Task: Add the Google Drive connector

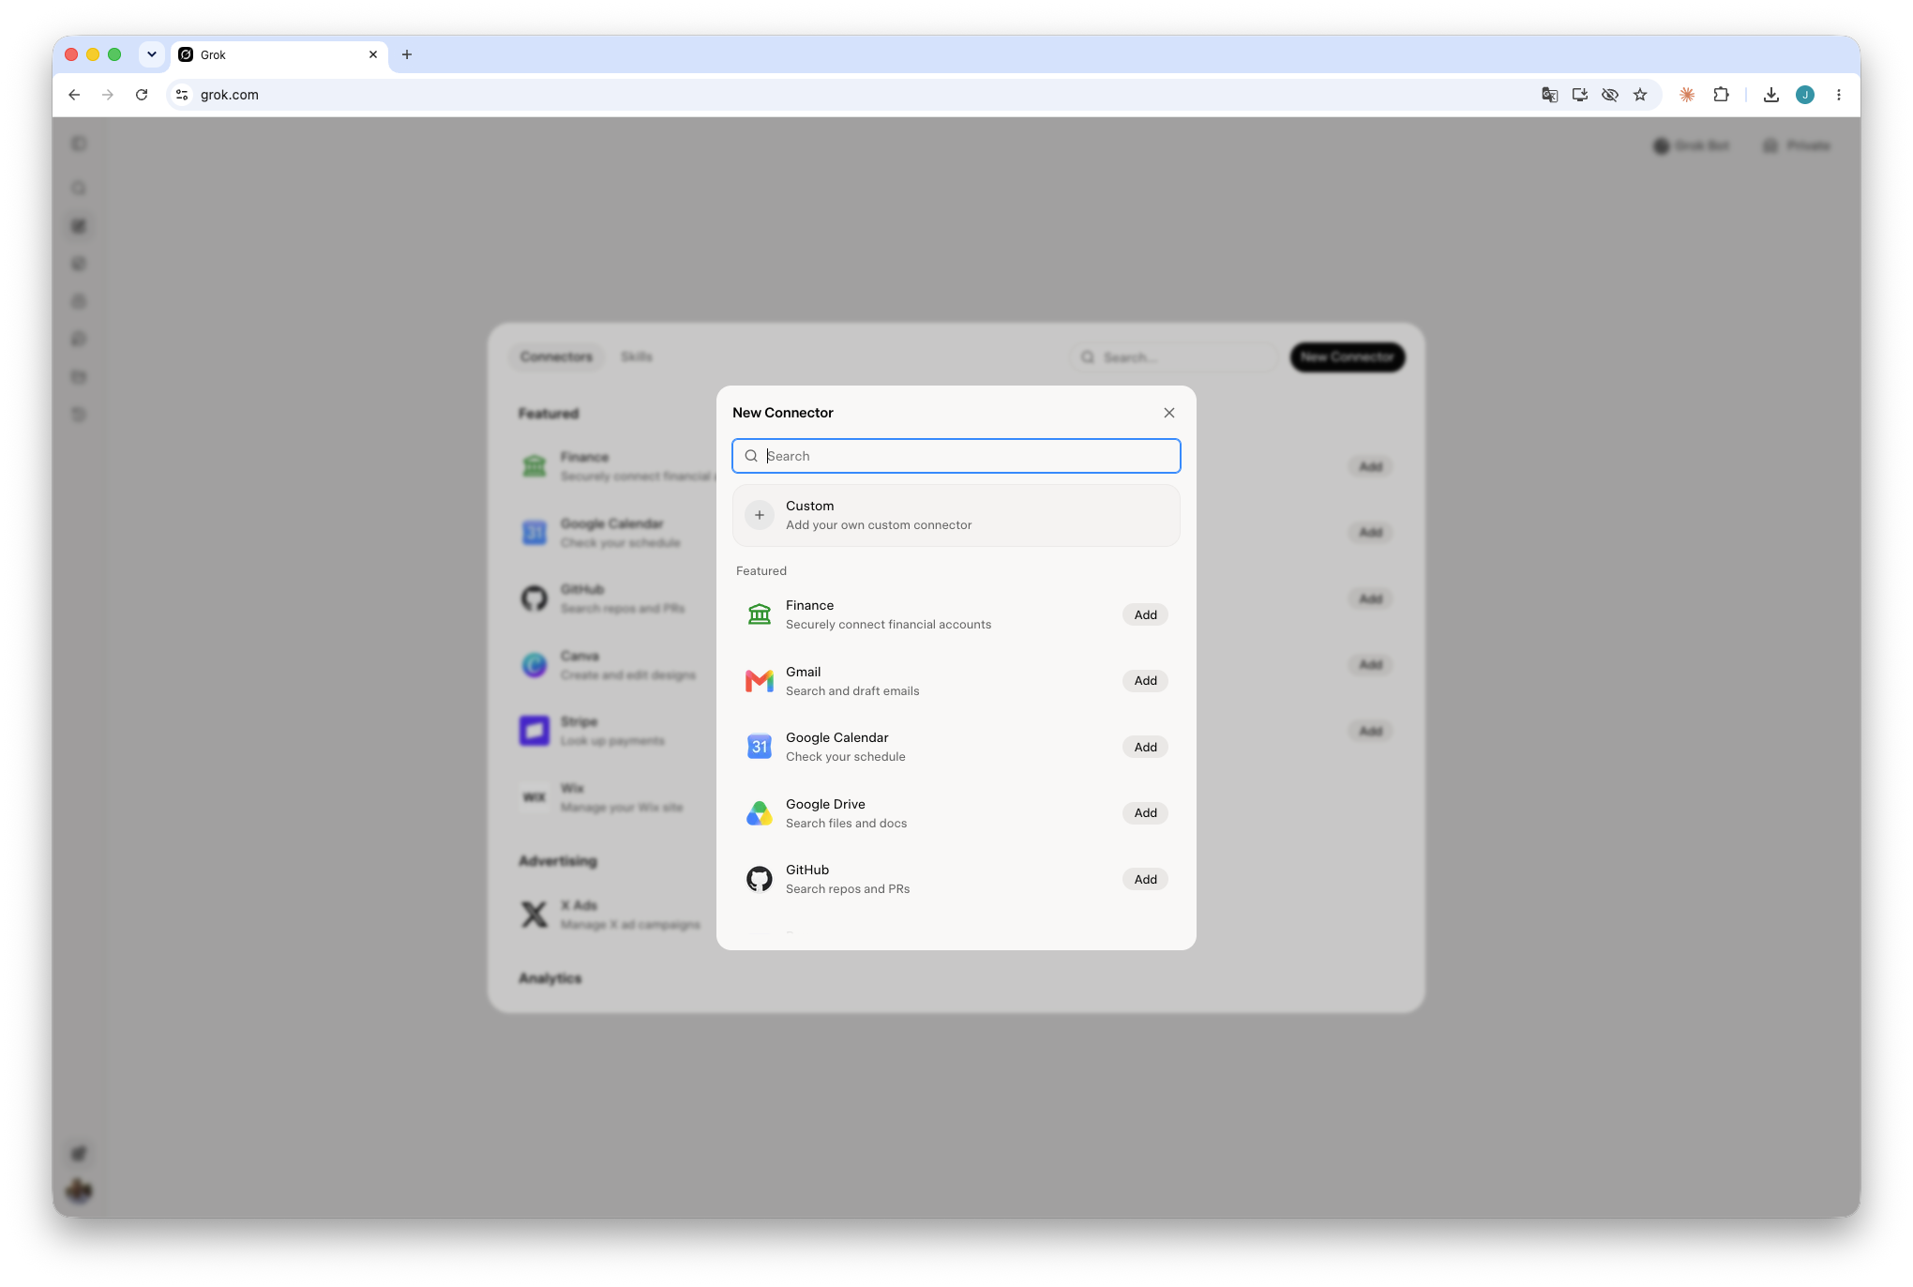Action: point(1145,813)
